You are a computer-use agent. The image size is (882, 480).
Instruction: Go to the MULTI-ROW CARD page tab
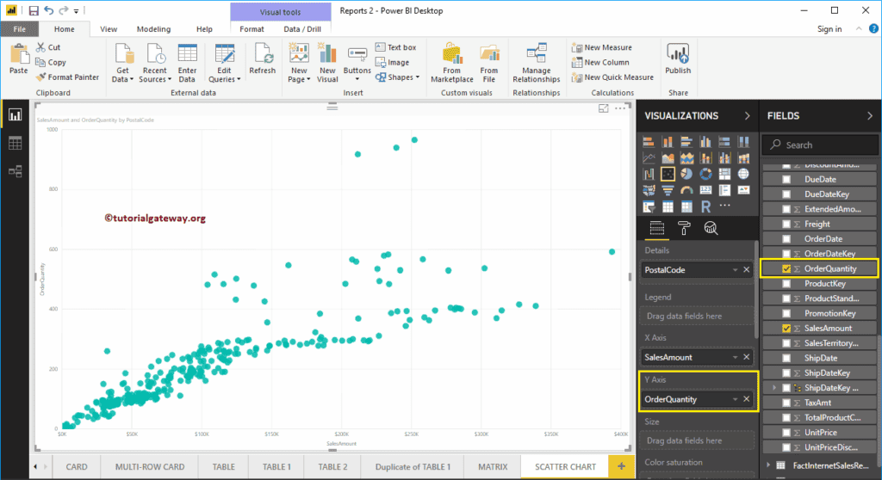pyautogui.click(x=150, y=466)
